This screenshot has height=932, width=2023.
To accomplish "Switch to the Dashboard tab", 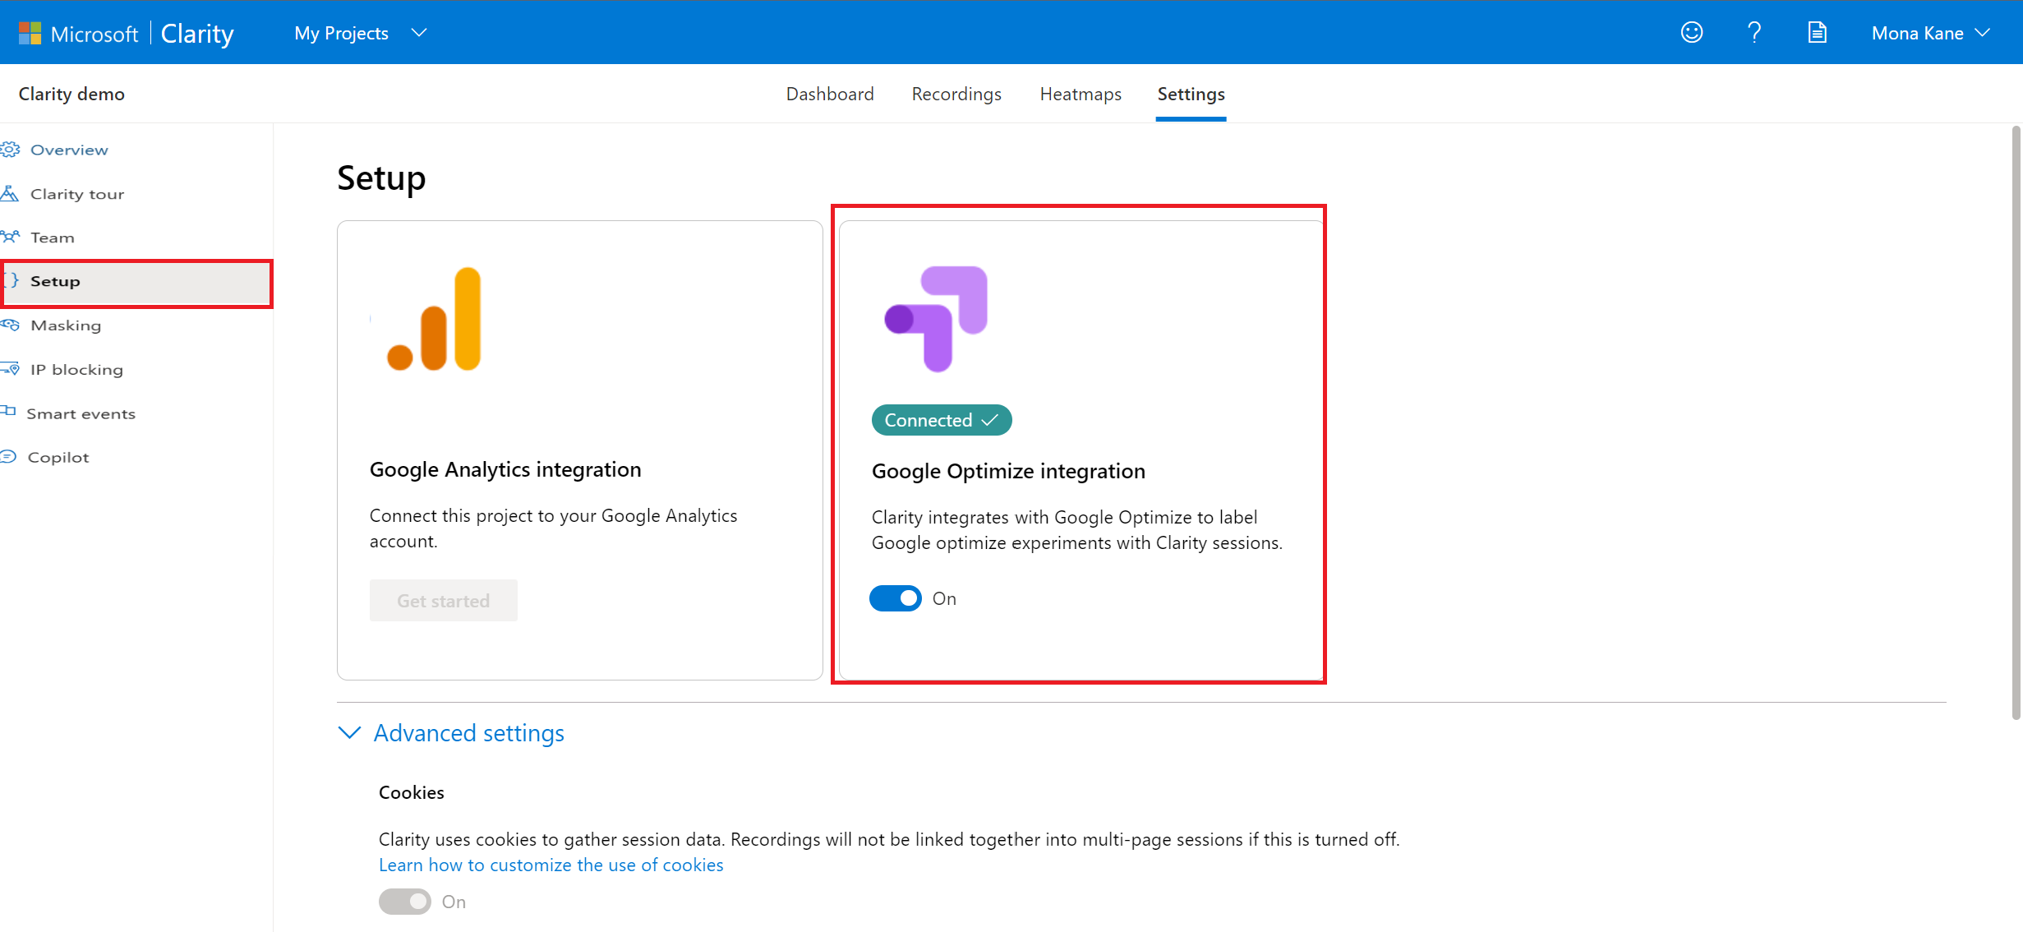I will click(x=830, y=94).
